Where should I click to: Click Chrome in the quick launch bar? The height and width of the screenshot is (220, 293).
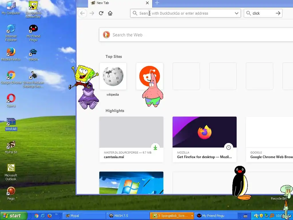point(36,216)
